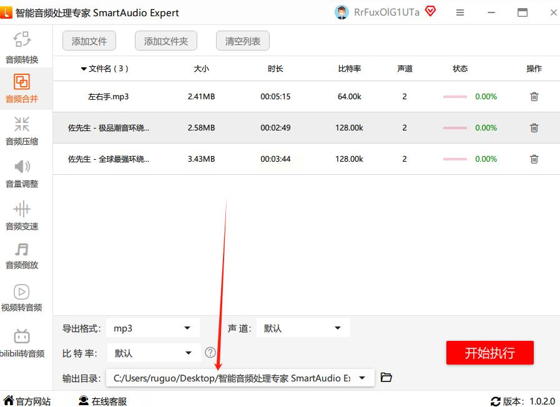Viewport: 560px width, 407px height.
Task: Select the 视频转音频 video-to-audio tool
Action: pos(22,298)
